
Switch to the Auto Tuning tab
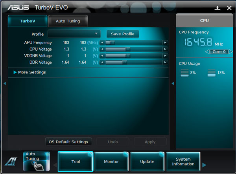coord(68,21)
